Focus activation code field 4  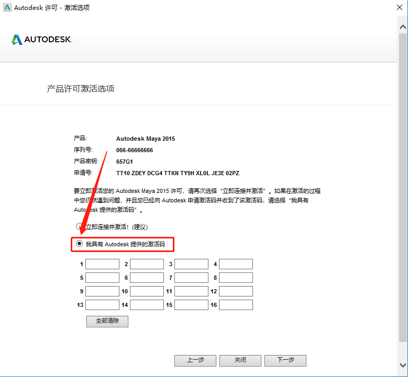(x=236, y=264)
